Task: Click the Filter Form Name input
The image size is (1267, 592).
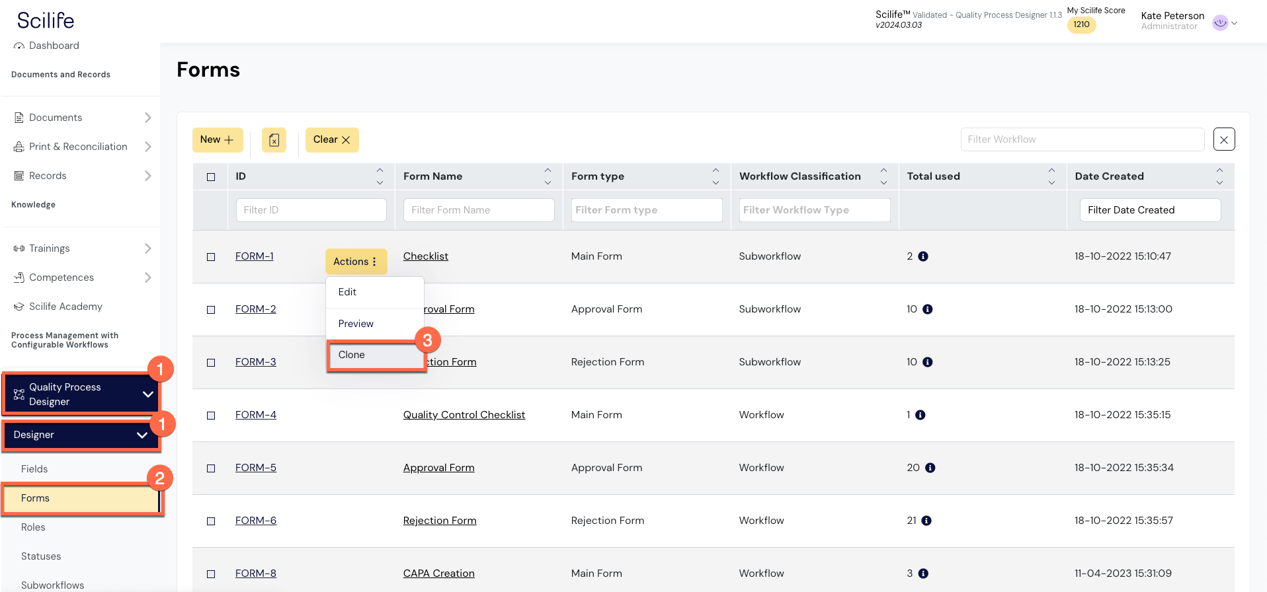Action: click(478, 210)
